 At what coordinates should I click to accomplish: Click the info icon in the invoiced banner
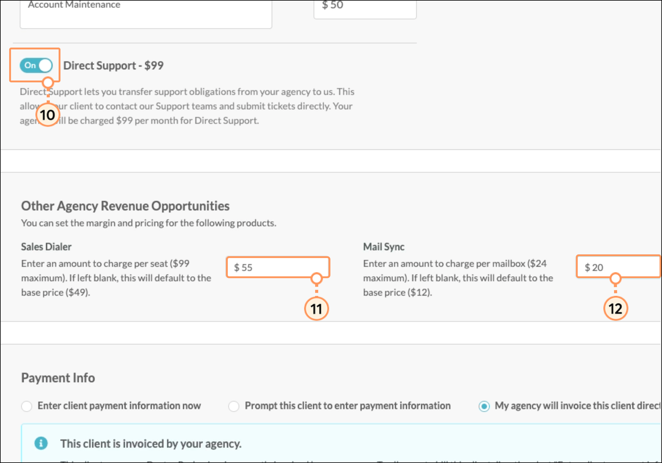coord(41,443)
